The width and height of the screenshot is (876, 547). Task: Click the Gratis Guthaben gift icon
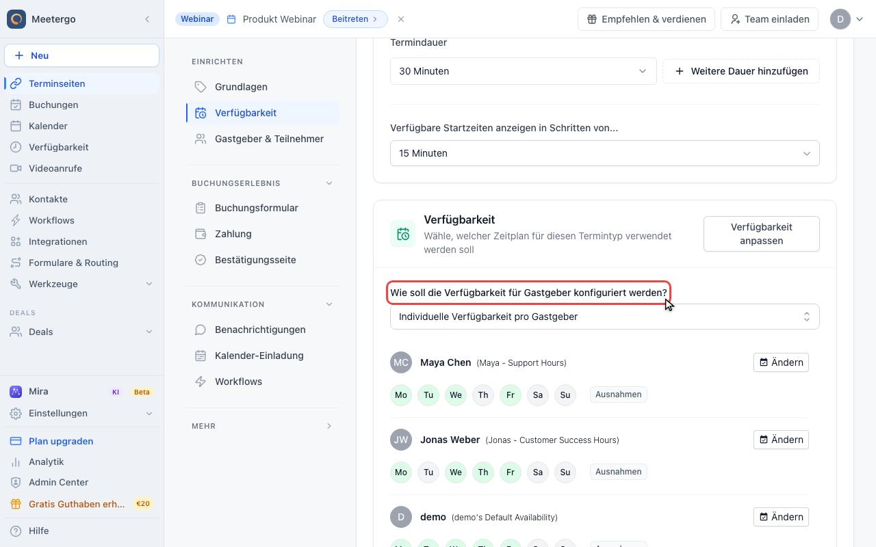[16, 504]
